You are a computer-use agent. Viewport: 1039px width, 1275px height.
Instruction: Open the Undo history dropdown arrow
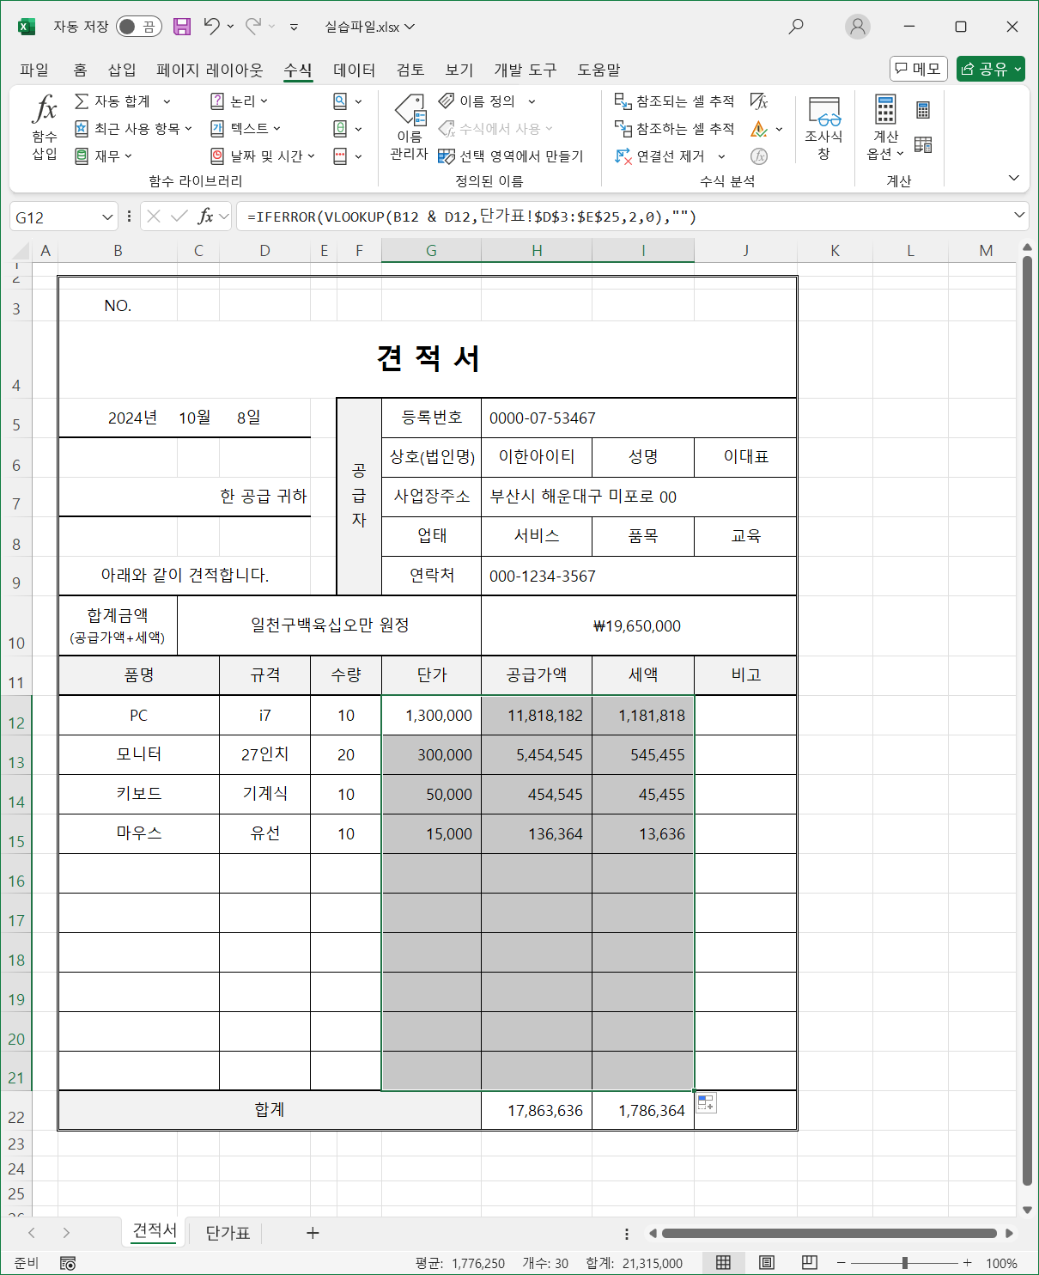[x=230, y=27]
